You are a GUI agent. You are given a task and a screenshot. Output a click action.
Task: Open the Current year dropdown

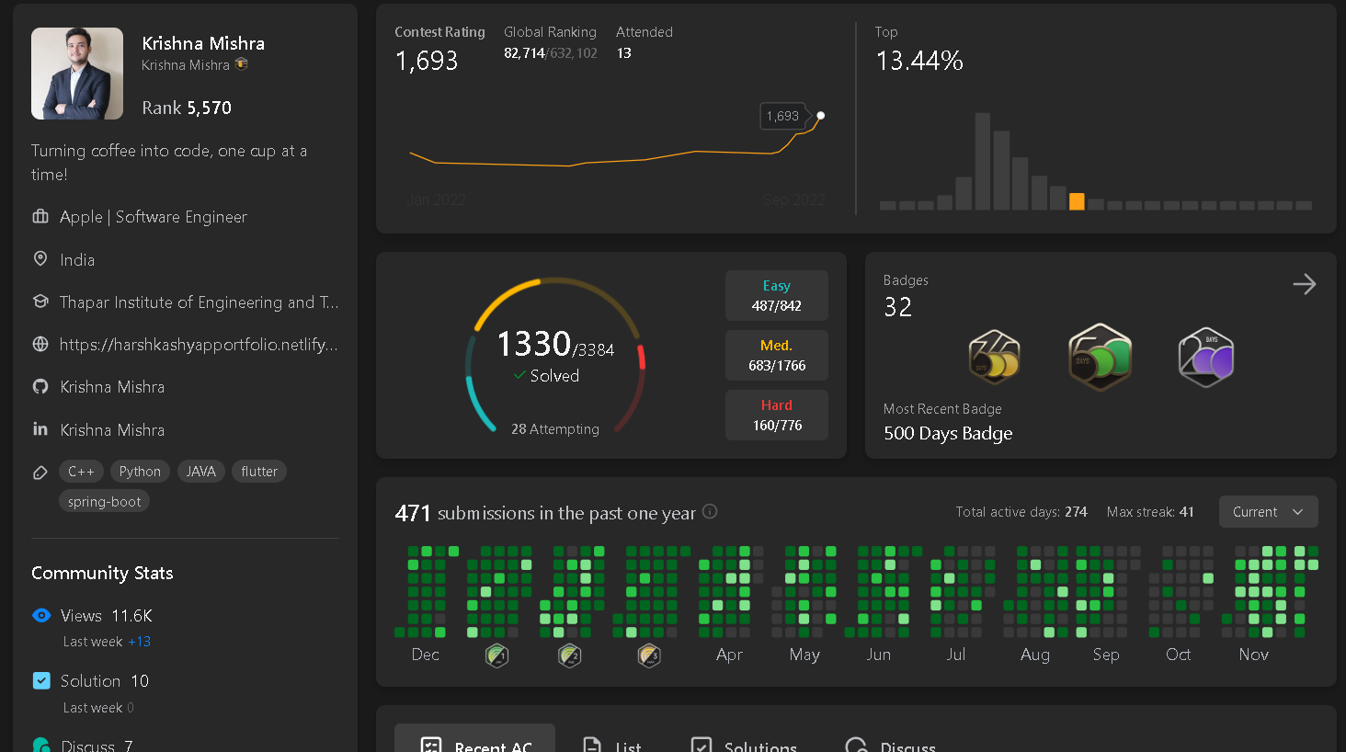coord(1269,512)
